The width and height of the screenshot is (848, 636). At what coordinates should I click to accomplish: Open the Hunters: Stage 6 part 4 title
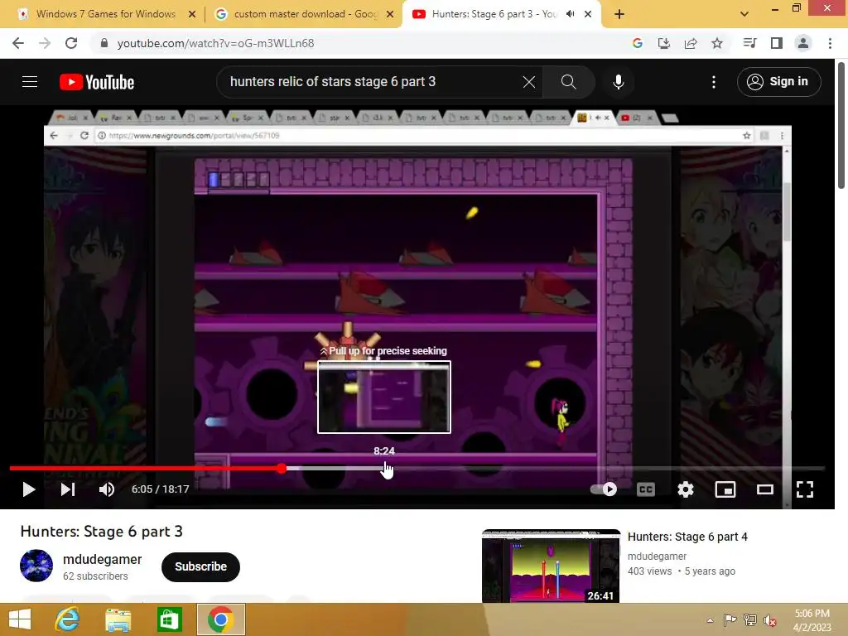pos(687,537)
